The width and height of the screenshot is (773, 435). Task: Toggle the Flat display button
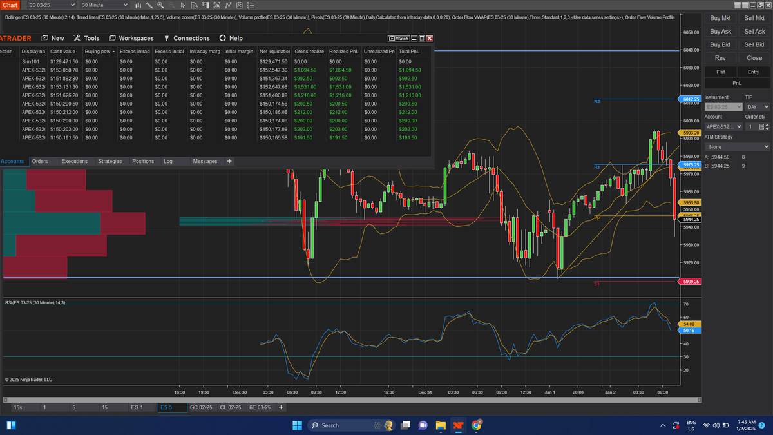point(720,72)
